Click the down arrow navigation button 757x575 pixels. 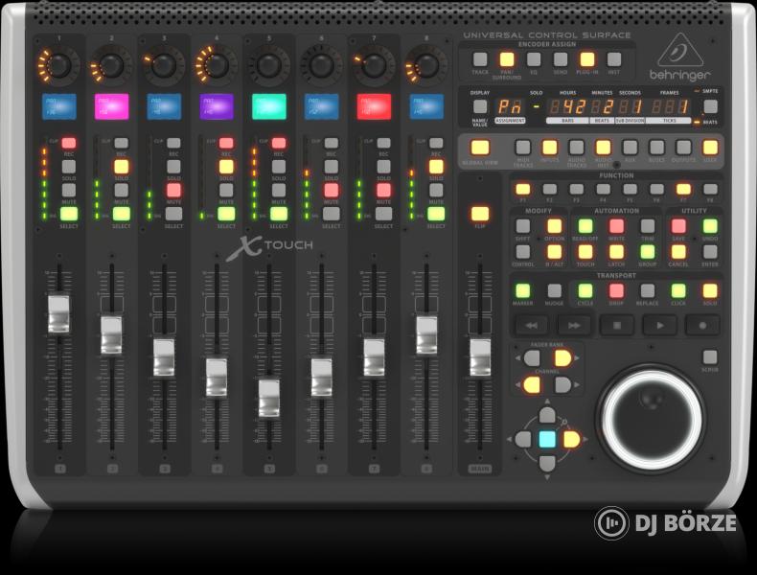[x=547, y=464]
